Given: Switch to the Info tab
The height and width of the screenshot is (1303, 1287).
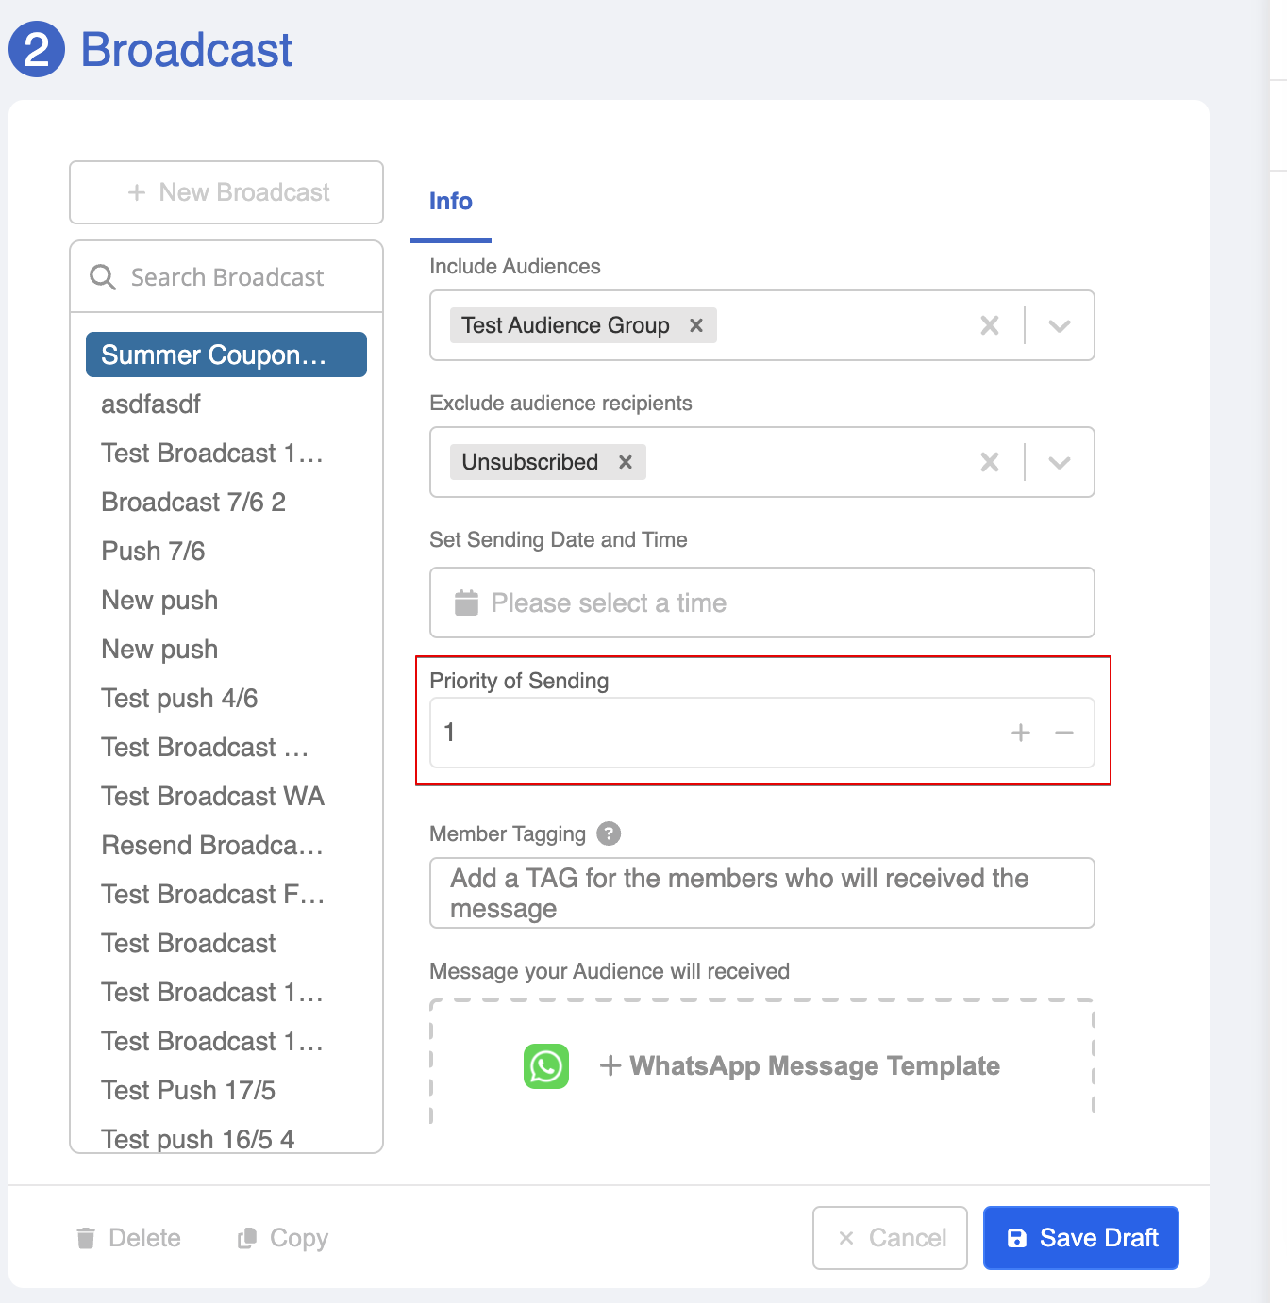Looking at the screenshot, I should click(450, 202).
